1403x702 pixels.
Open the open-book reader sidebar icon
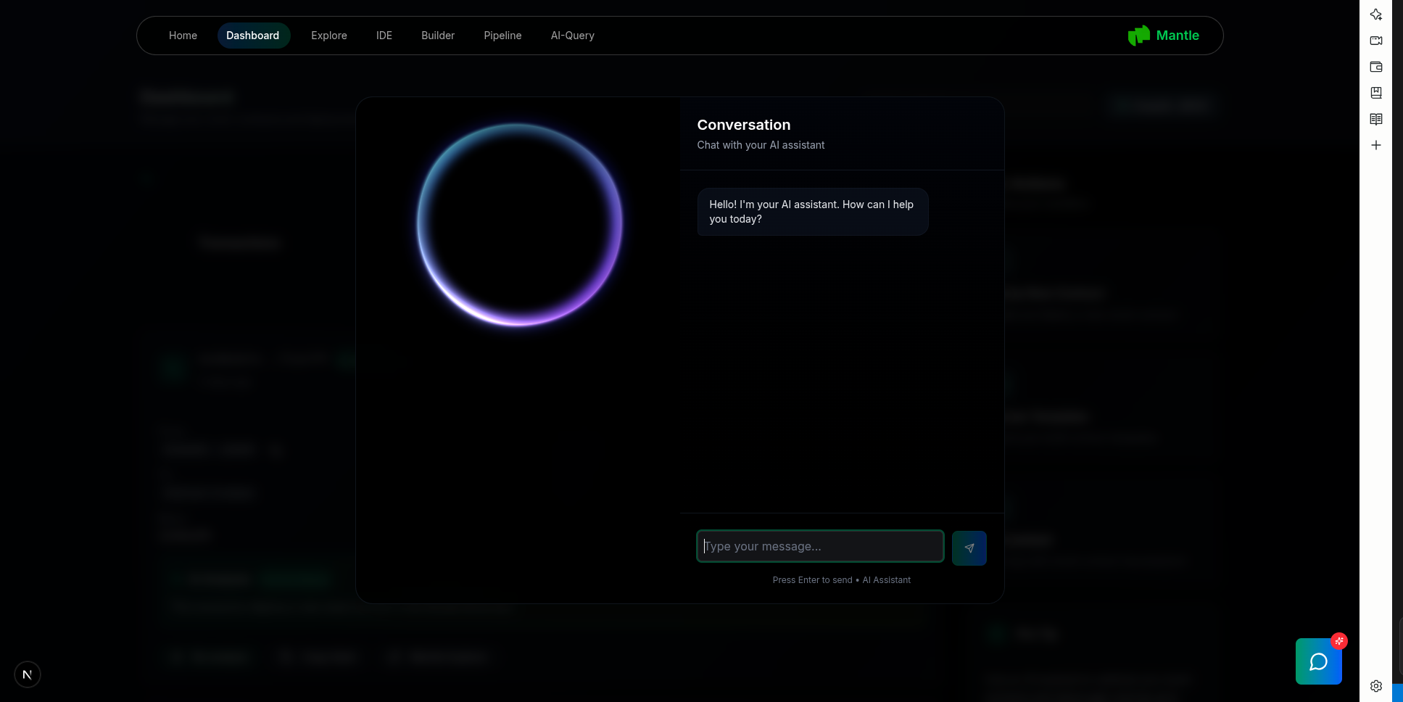[1375, 119]
